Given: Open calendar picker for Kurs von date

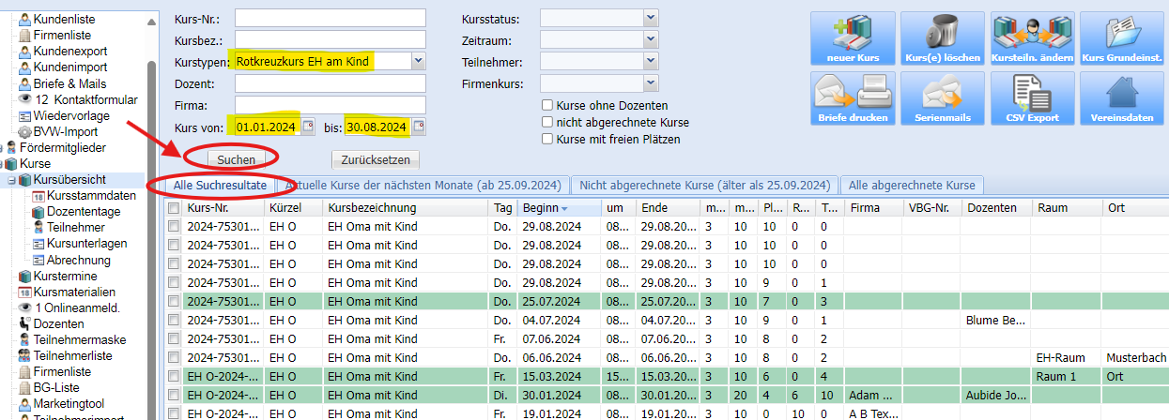Looking at the screenshot, I should tap(308, 127).
